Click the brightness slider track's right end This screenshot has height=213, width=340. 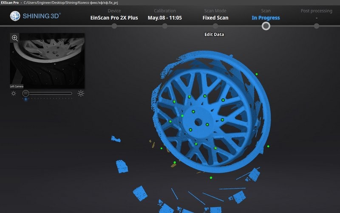[71, 93]
